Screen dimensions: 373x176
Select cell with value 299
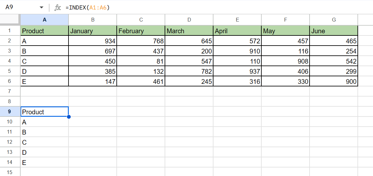[334, 71]
